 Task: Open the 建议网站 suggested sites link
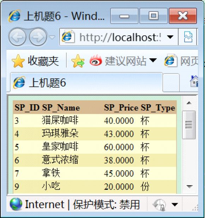coord(118,61)
